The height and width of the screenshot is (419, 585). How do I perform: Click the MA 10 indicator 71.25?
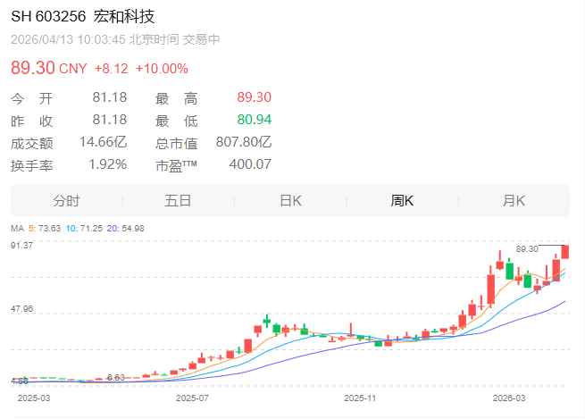coord(90,229)
